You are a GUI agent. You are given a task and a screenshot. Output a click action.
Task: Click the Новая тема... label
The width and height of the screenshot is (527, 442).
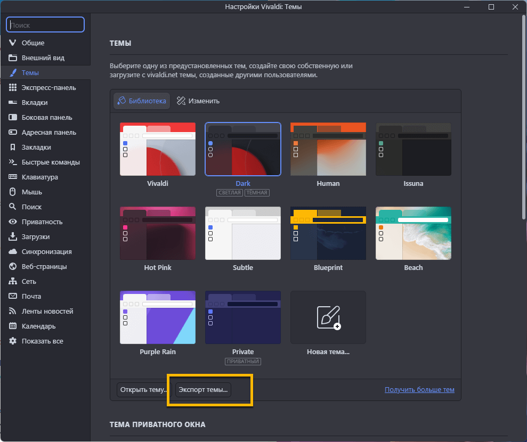point(328,351)
